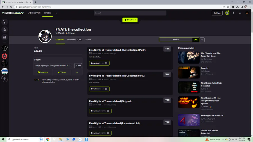253x142 pixels.
Task: Open the blue striped community in sidebar
Action: (4, 71)
